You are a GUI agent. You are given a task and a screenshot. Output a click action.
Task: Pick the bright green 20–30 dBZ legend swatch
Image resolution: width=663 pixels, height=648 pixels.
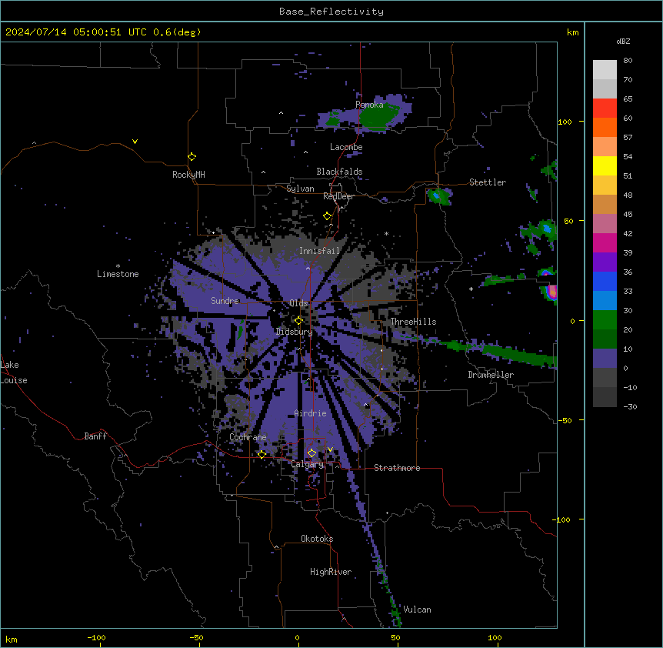605,320
